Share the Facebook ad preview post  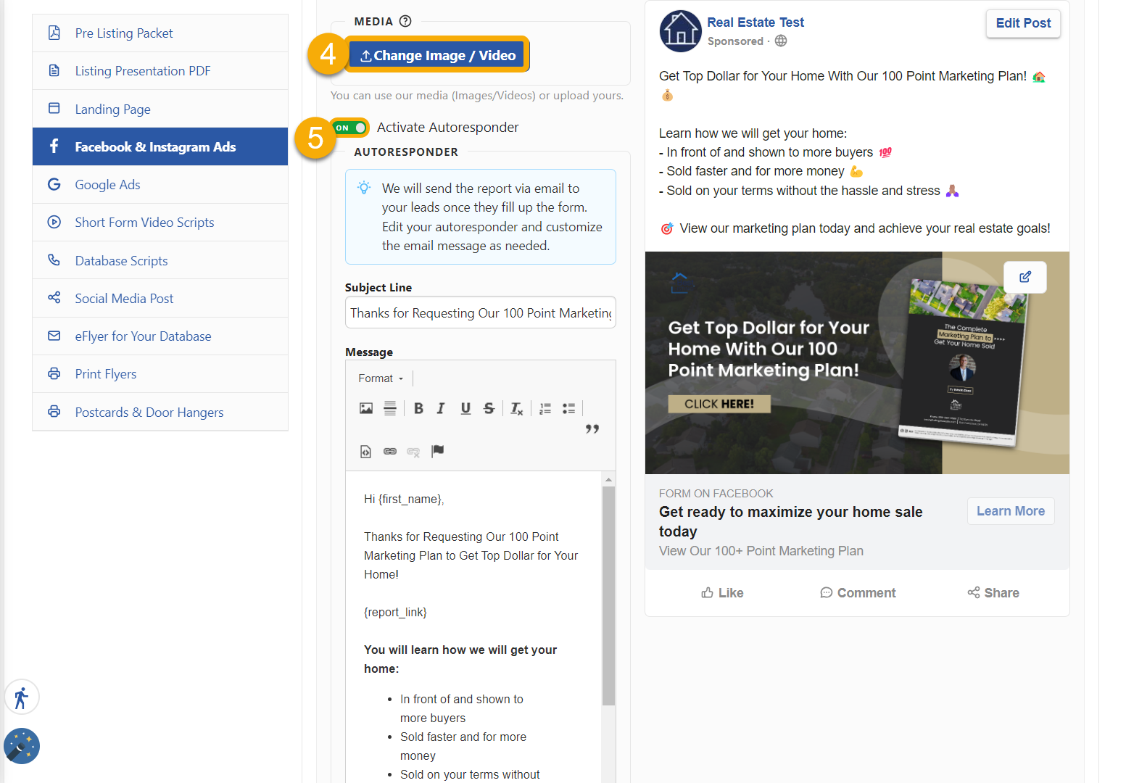click(x=993, y=592)
